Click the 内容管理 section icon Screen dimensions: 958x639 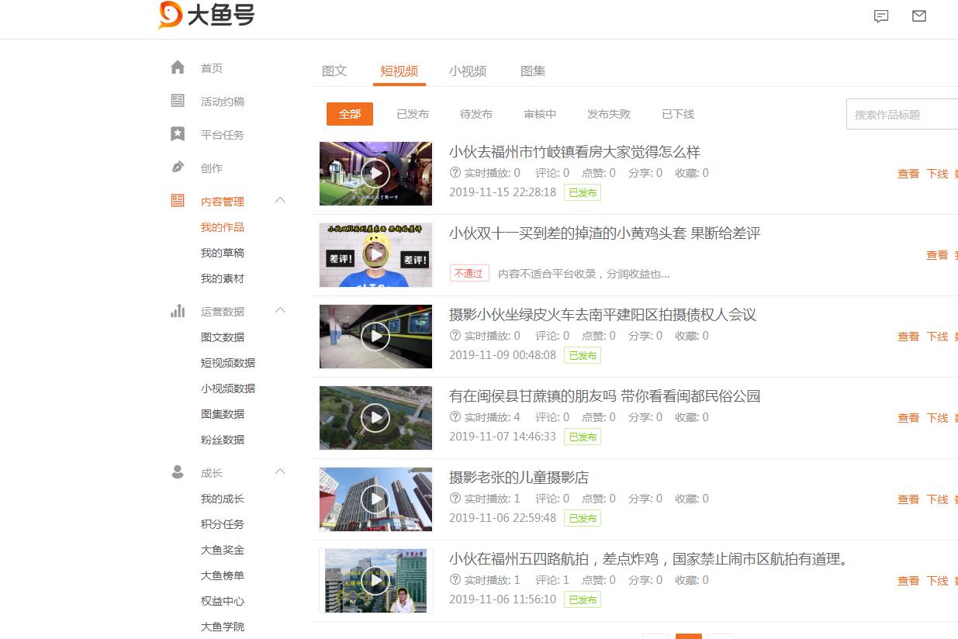[x=178, y=201]
